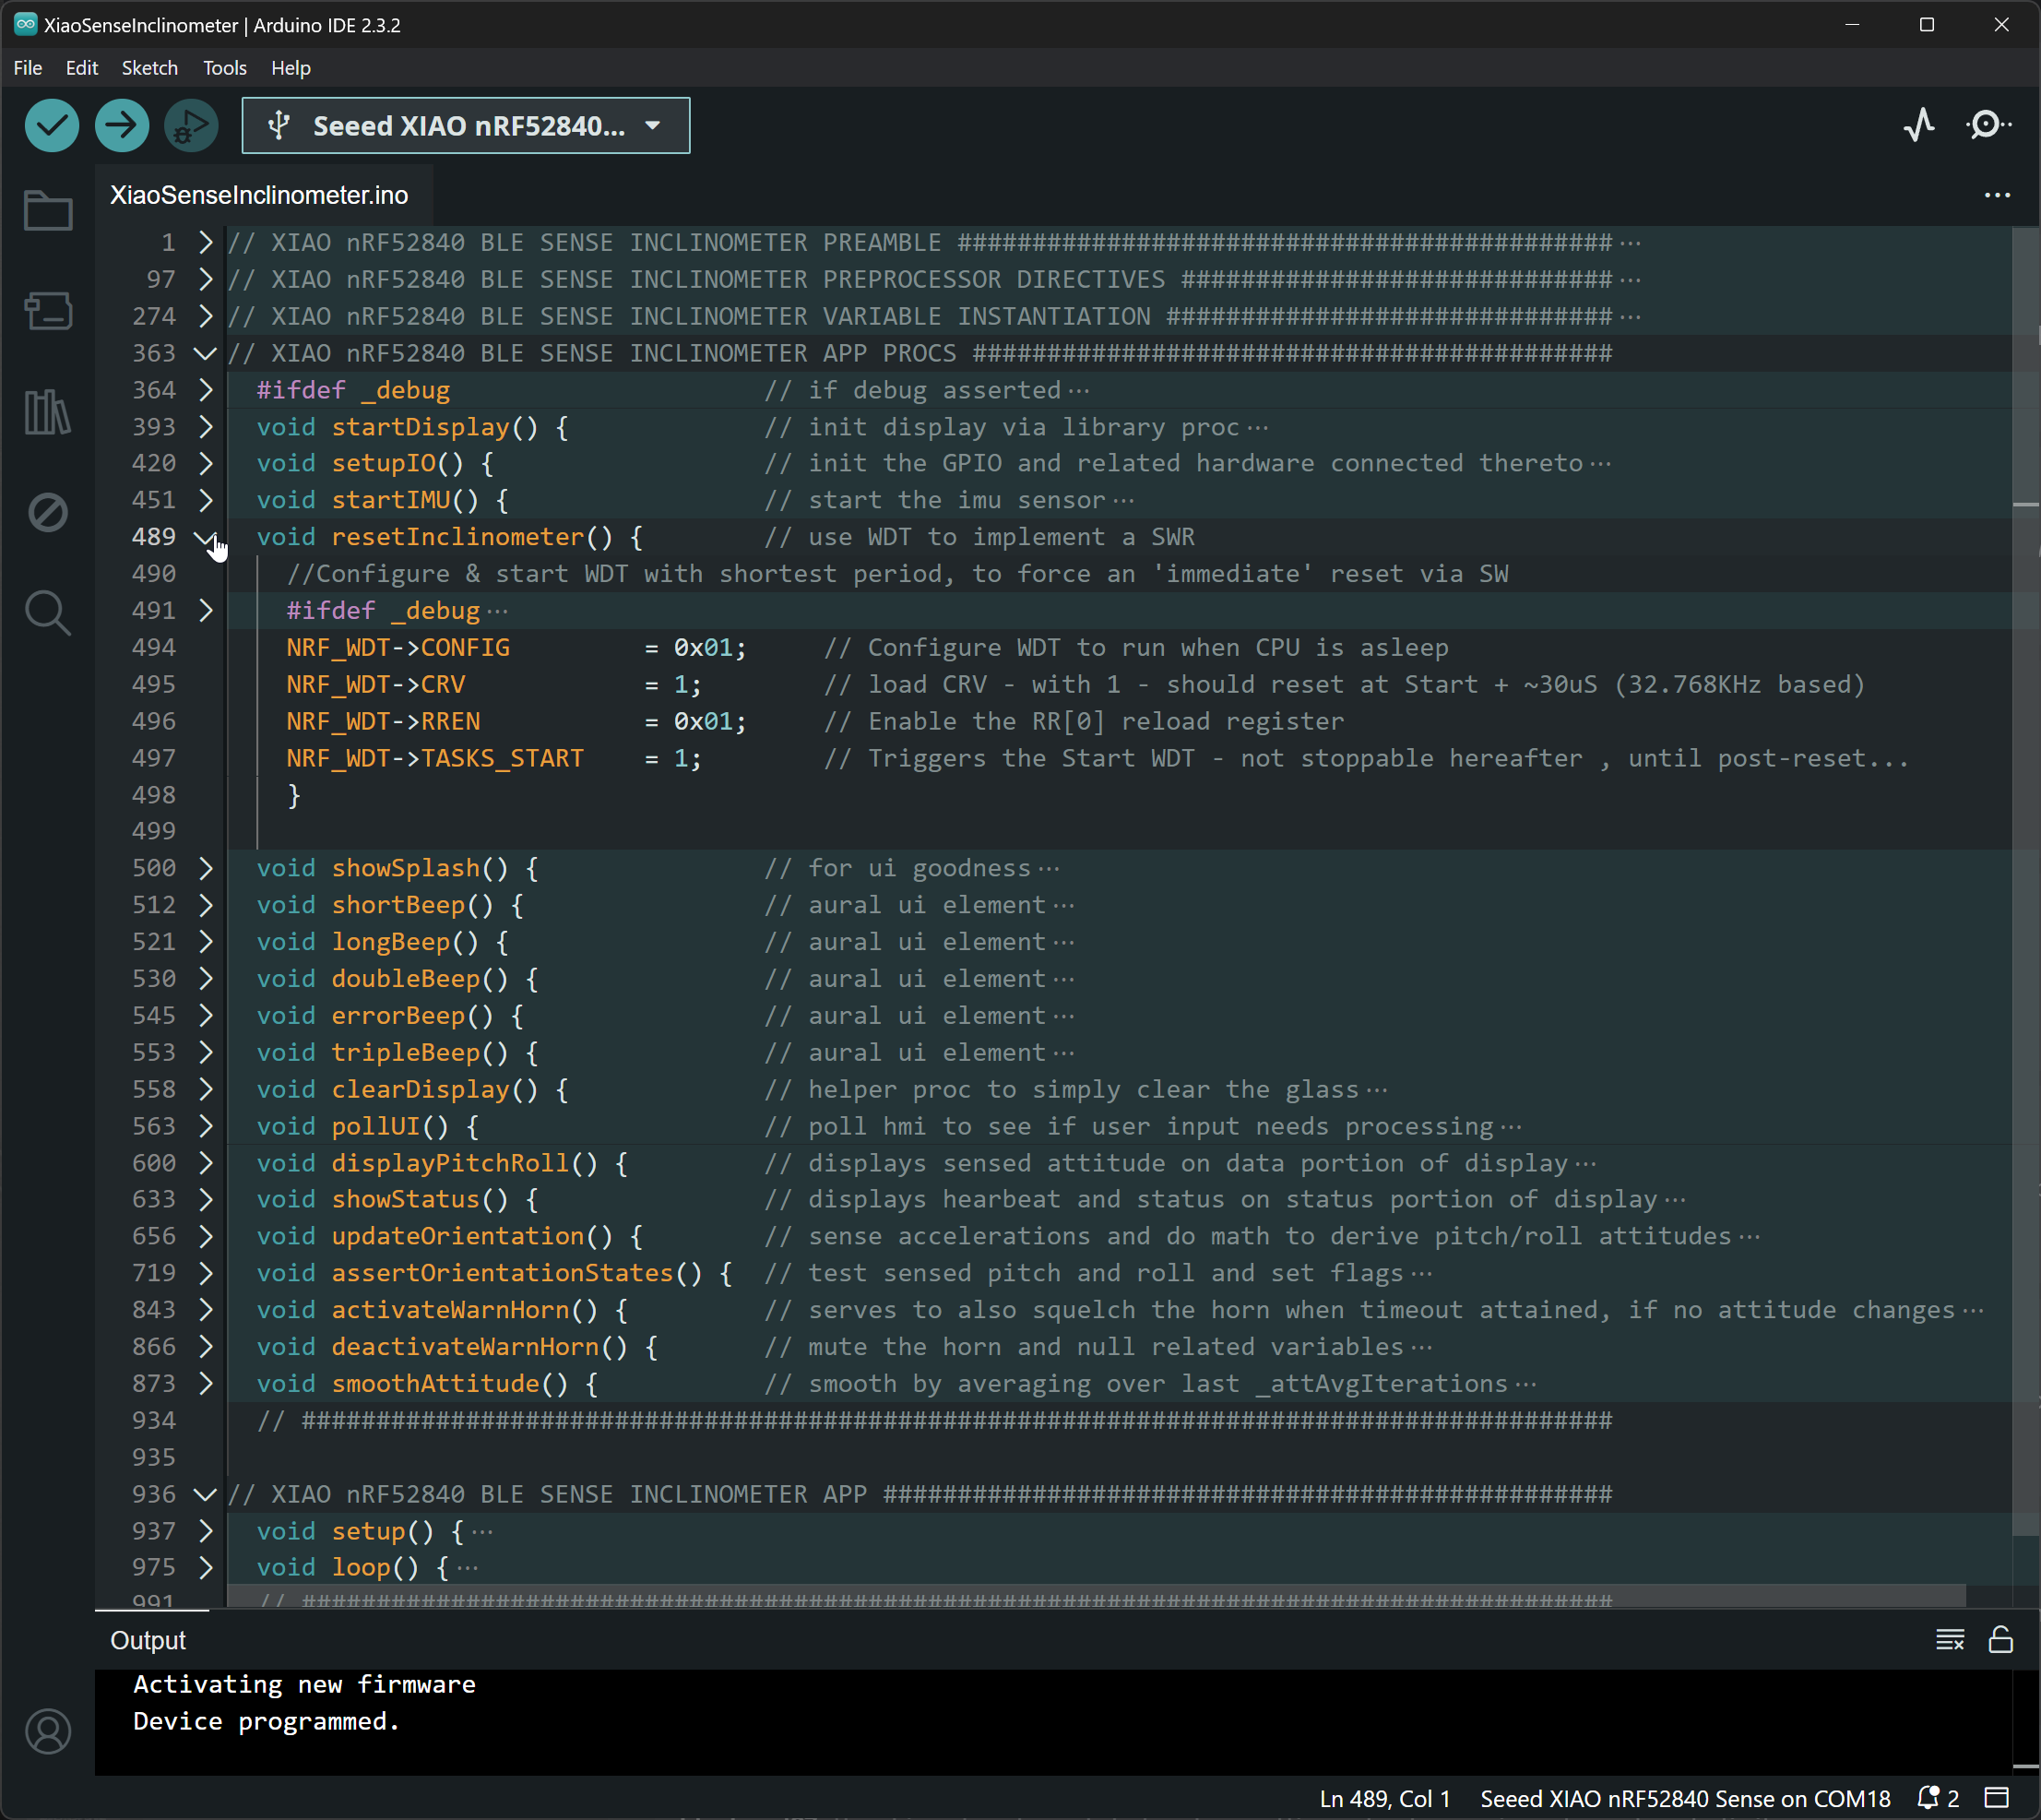
Task: Expand the collapsed APP PROCS section line 363
Action: (206, 353)
